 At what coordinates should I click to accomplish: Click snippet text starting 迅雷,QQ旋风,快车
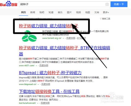[x=64, y=98]
